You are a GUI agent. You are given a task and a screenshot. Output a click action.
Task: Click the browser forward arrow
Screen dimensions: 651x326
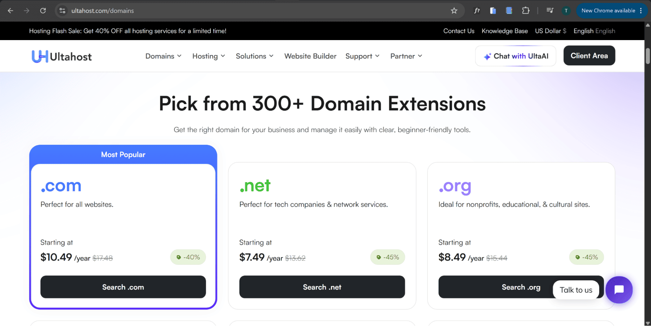point(27,11)
